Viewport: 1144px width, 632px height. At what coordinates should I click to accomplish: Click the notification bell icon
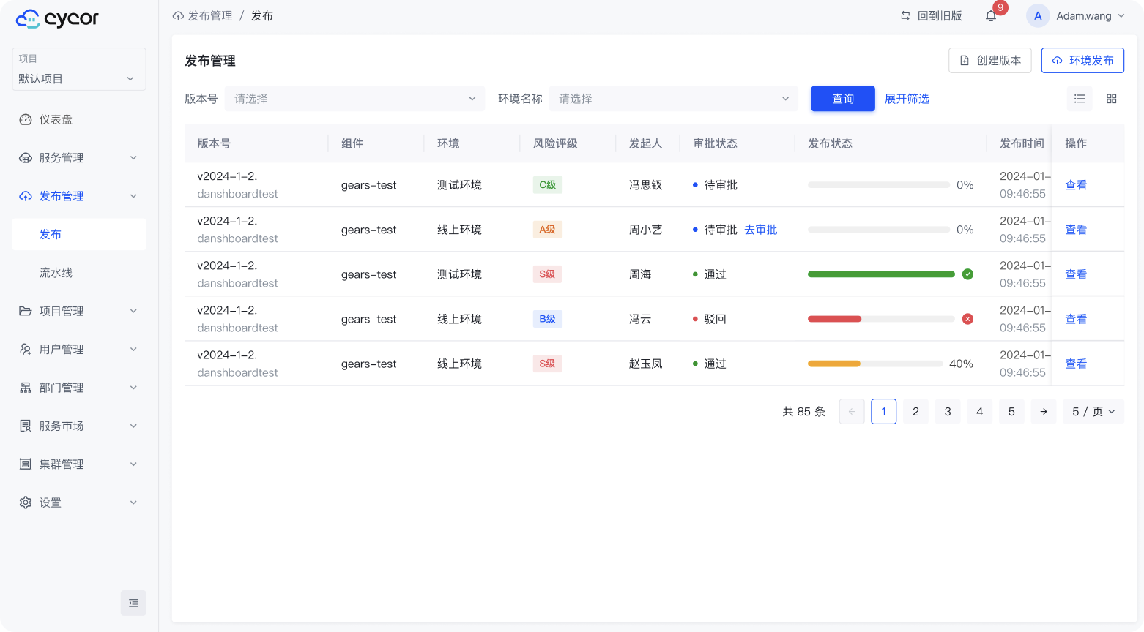pyautogui.click(x=991, y=16)
